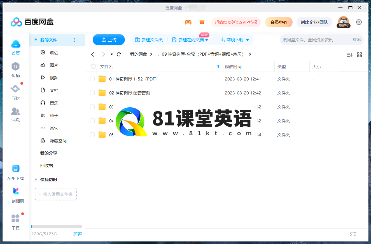Image resolution: width=371 pixels, height=244 pixels.
Task: Filter by 文档 documents
Action: point(54,90)
